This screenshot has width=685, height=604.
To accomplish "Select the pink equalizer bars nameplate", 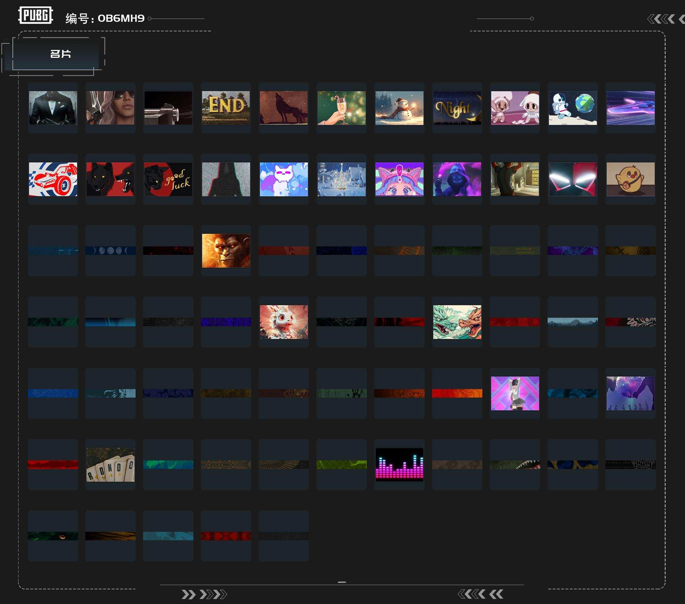I will [399, 465].
